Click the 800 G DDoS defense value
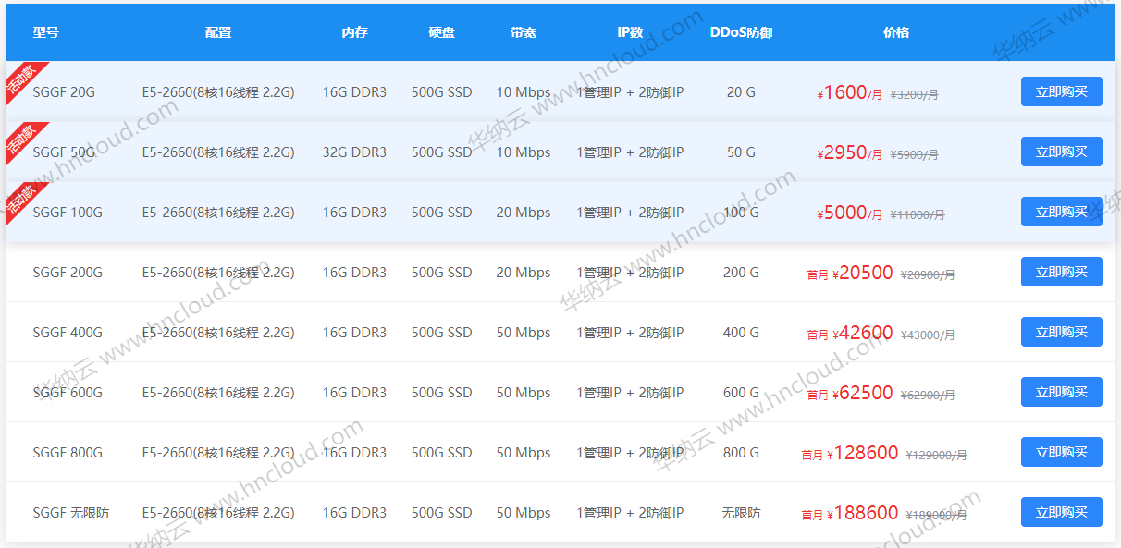This screenshot has height=548, width=1121. [741, 453]
